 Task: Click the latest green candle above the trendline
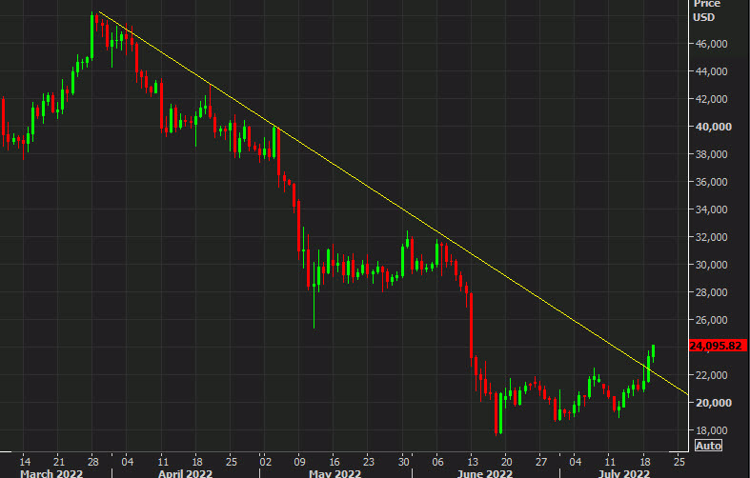click(x=654, y=350)
